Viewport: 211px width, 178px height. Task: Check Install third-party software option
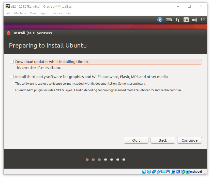point(12,77)
